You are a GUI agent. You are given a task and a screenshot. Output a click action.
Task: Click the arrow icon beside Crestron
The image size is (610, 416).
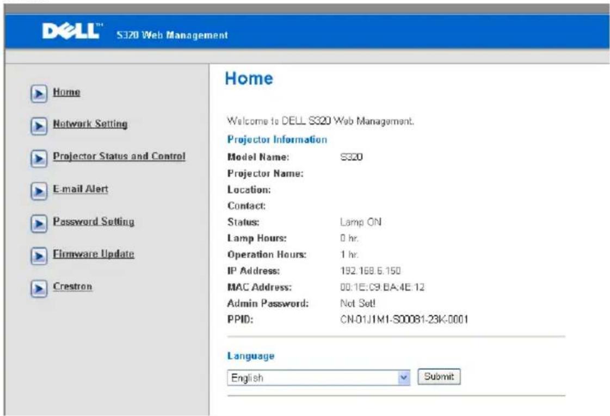(x=39, y=288)
